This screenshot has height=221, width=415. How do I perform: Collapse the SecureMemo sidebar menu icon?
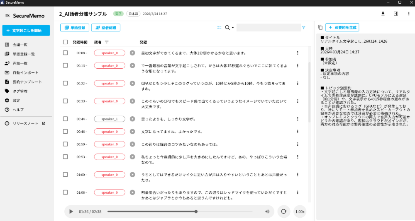[x=7, y=16]
